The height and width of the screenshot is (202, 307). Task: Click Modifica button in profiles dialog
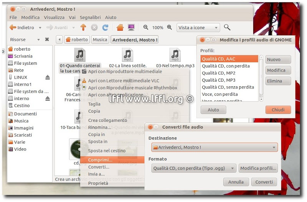(x=278, y=70)
